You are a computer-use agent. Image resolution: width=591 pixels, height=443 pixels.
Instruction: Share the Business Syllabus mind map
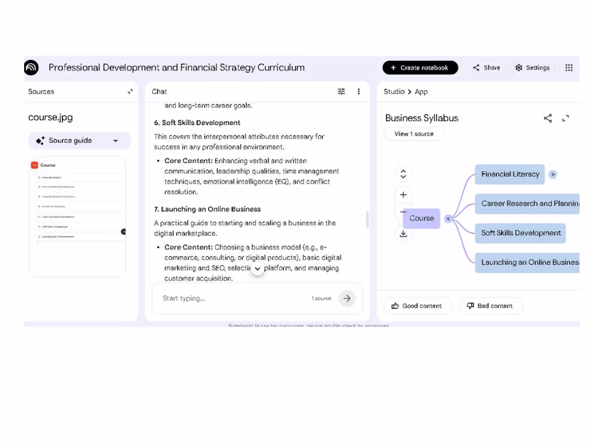[x=547, y=118]
